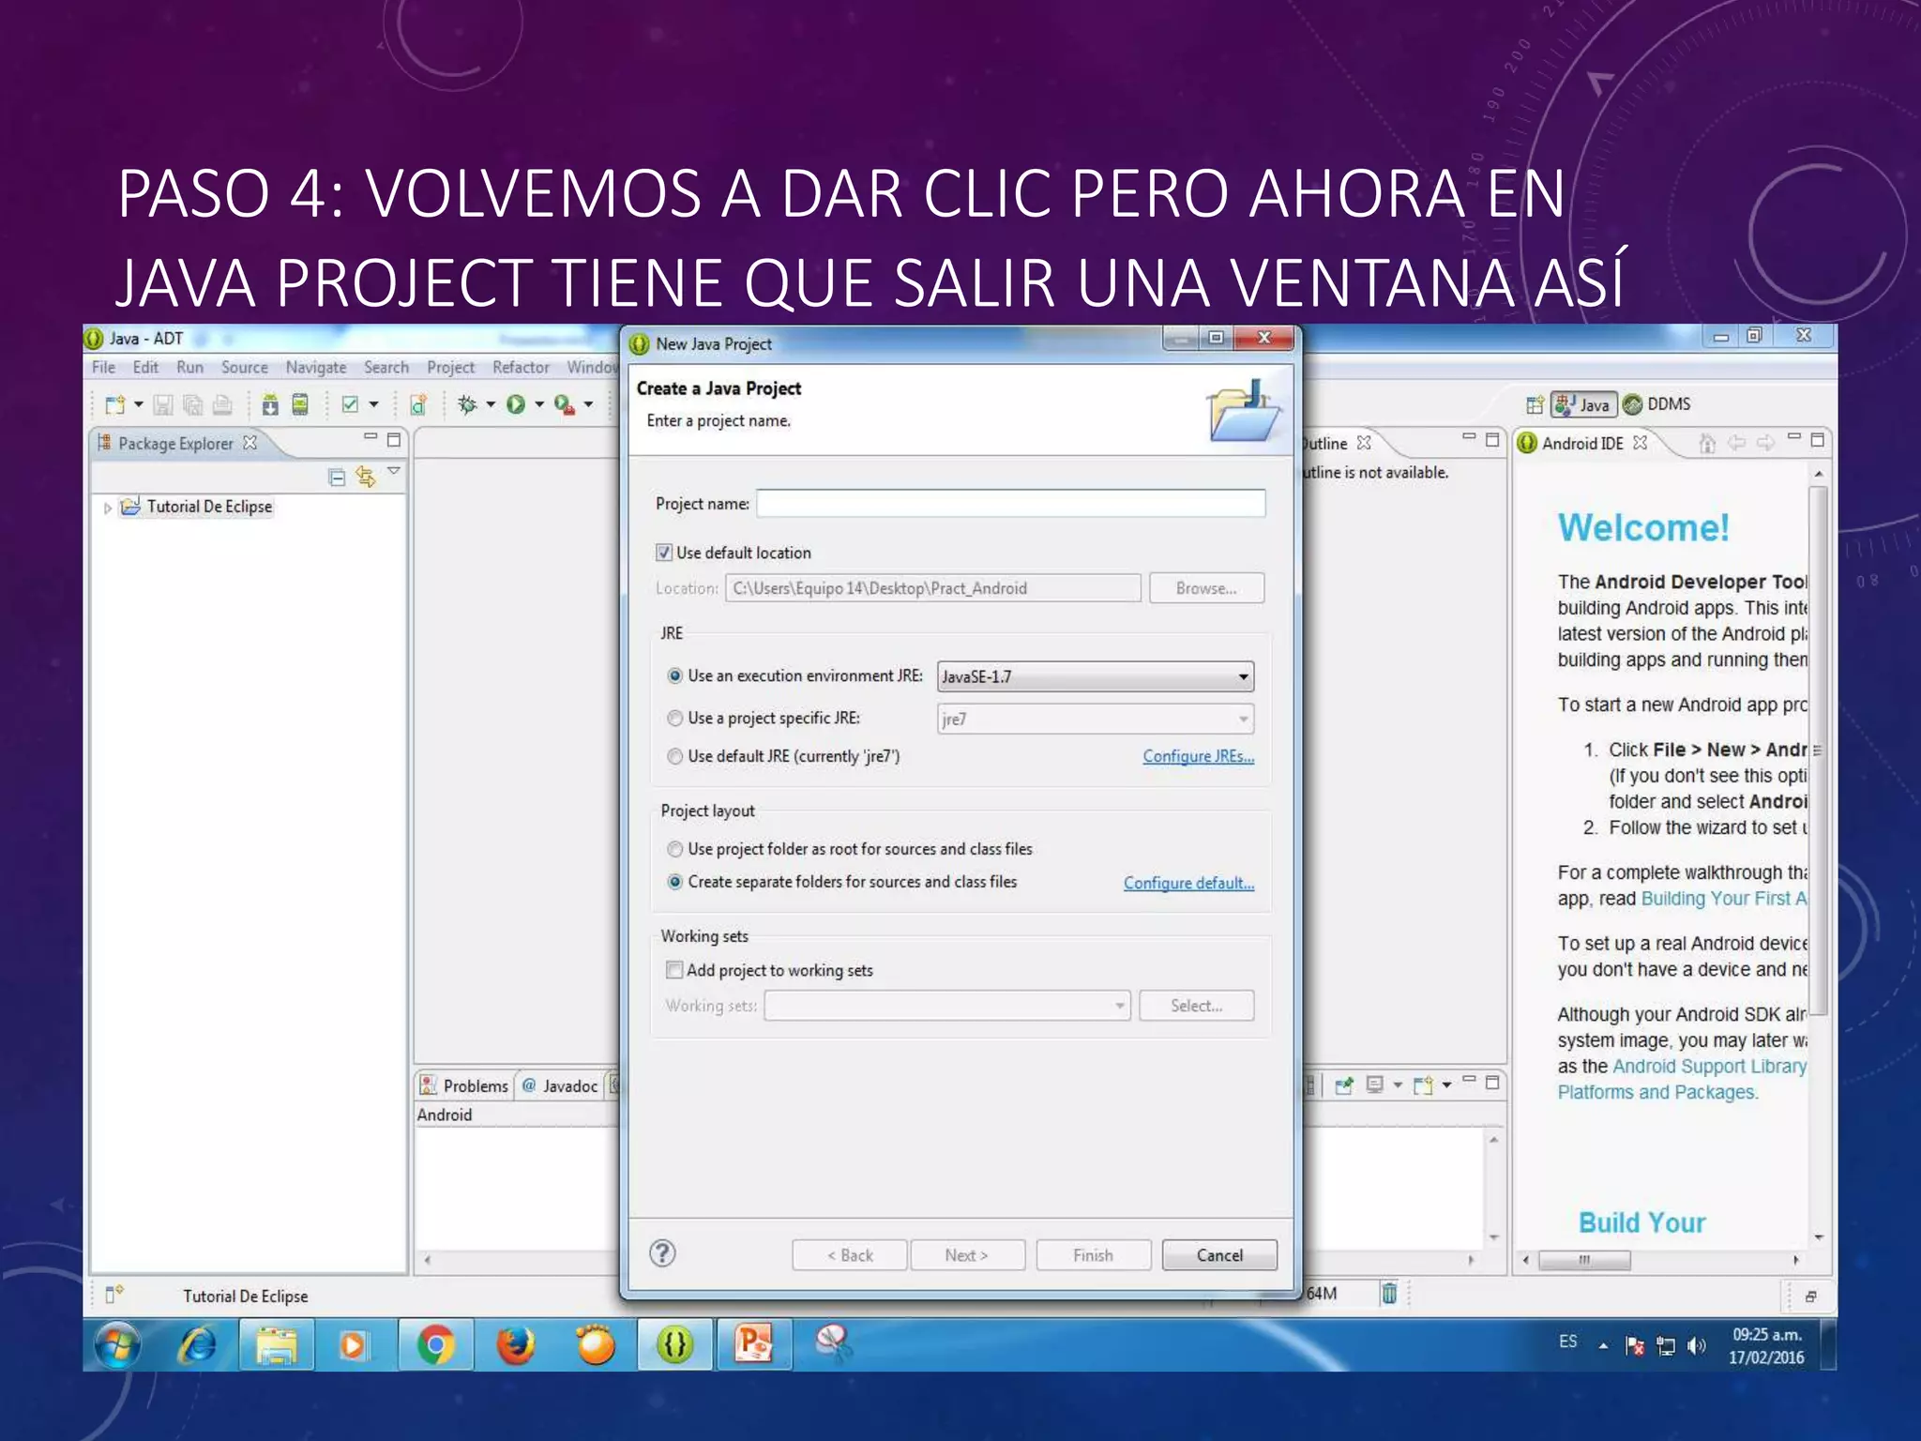Open the Android SDK Manager icon
Viewport: 1921px width, 1441px height.
pyautogui.click(x=270, y=404)
